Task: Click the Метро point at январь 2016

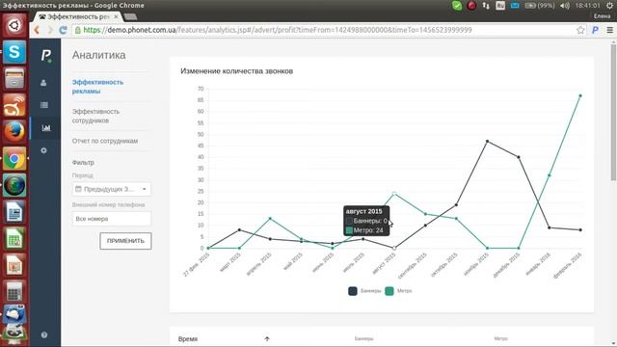Action: coord(550,175)
